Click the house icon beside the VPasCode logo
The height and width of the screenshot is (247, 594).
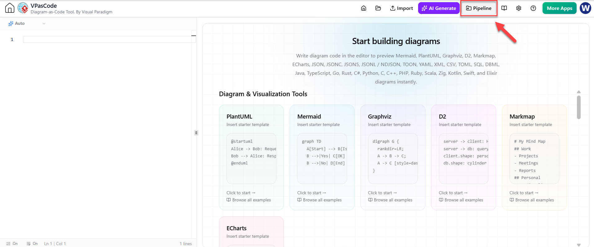click(x=10, y=8)
